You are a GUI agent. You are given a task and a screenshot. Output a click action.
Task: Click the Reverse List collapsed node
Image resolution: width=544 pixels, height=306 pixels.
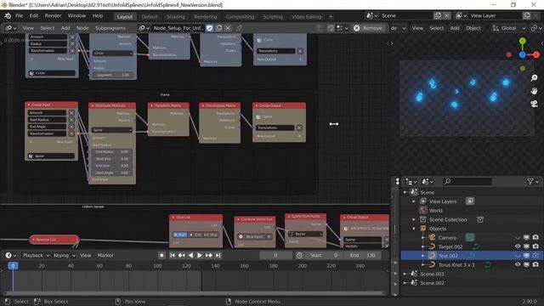pyautogui.click(x=54, y=240)
